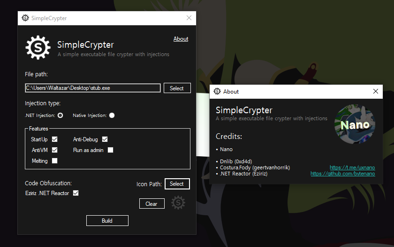Select the Native Injection radio button
The image size is (394, 247).
coord(112,115)
